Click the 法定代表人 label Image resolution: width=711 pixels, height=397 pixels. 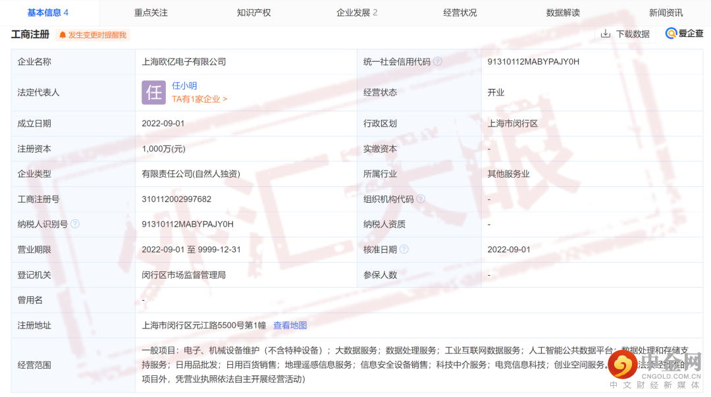coord(39,93)
